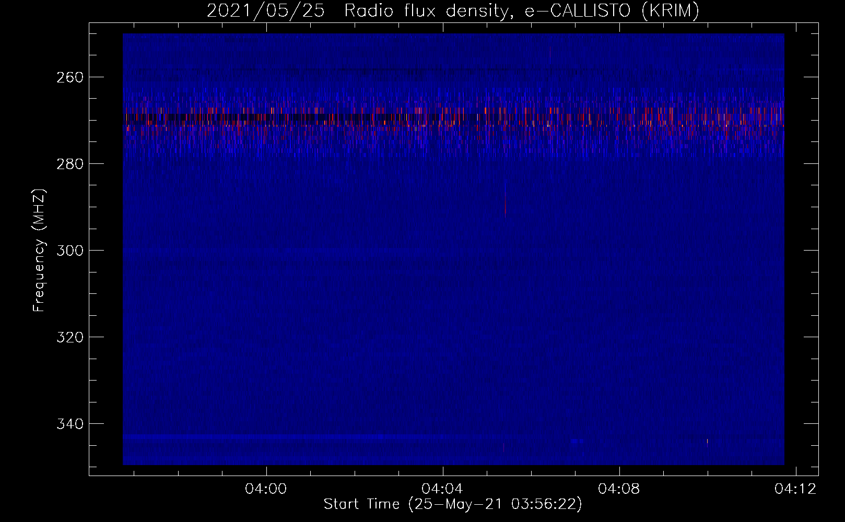This screenshot has width=845, height=522.
Task: Click the 04:08 time tick label
Action: click(x=619, y=489)
